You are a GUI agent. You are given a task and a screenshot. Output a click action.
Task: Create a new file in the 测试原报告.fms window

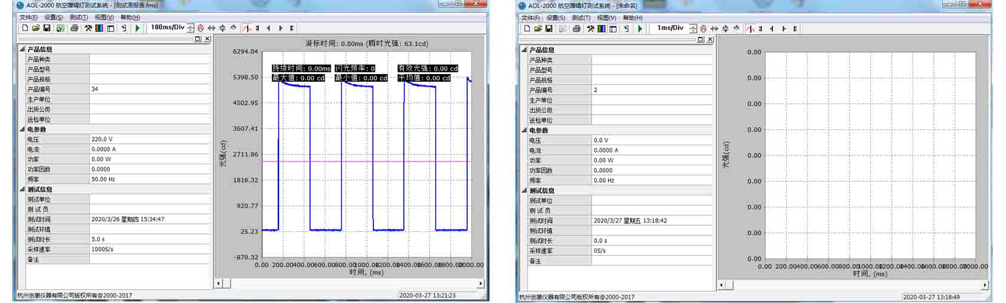click(25, 28)
